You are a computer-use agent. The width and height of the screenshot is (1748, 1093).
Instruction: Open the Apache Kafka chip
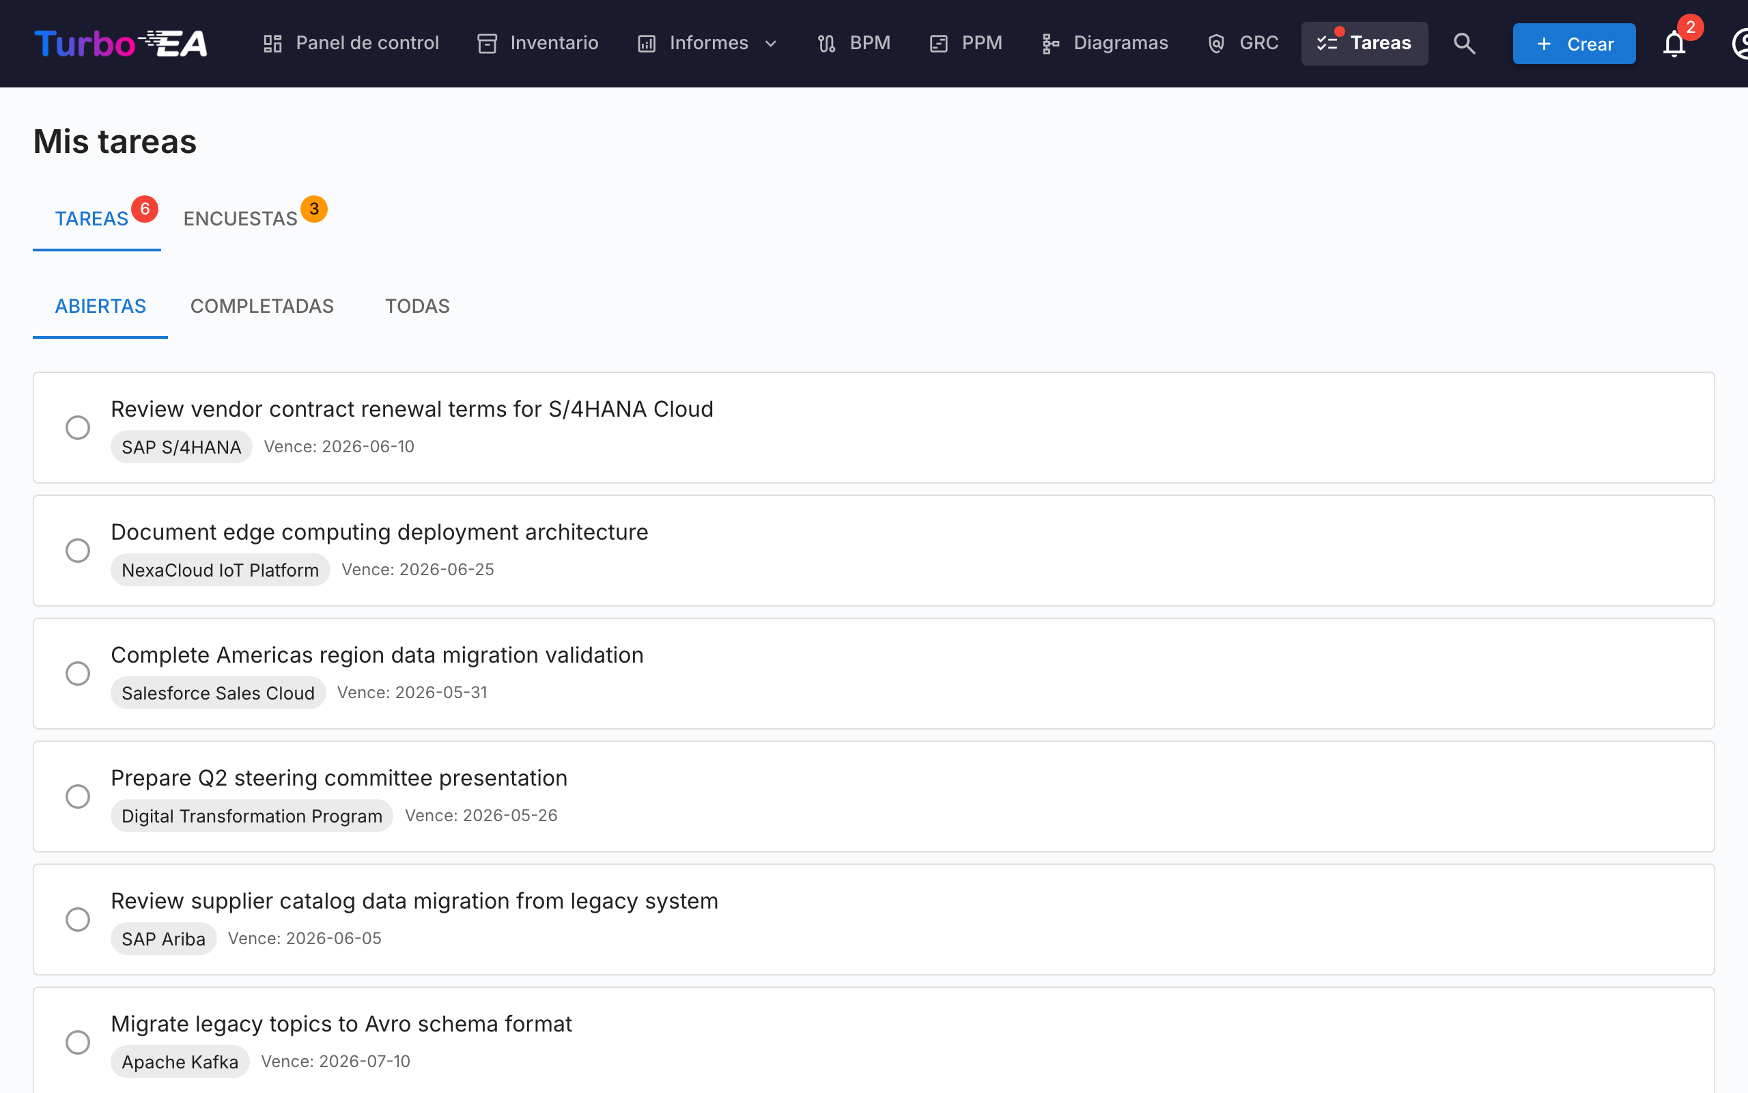pos(180,1061)
